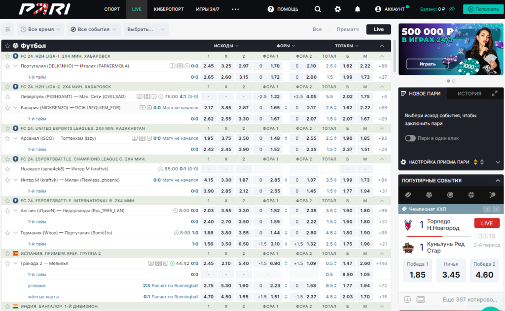This screenshot has height=311, width=505.
Task: Click Играть on the promo banner
Action: tap(428, 64)
